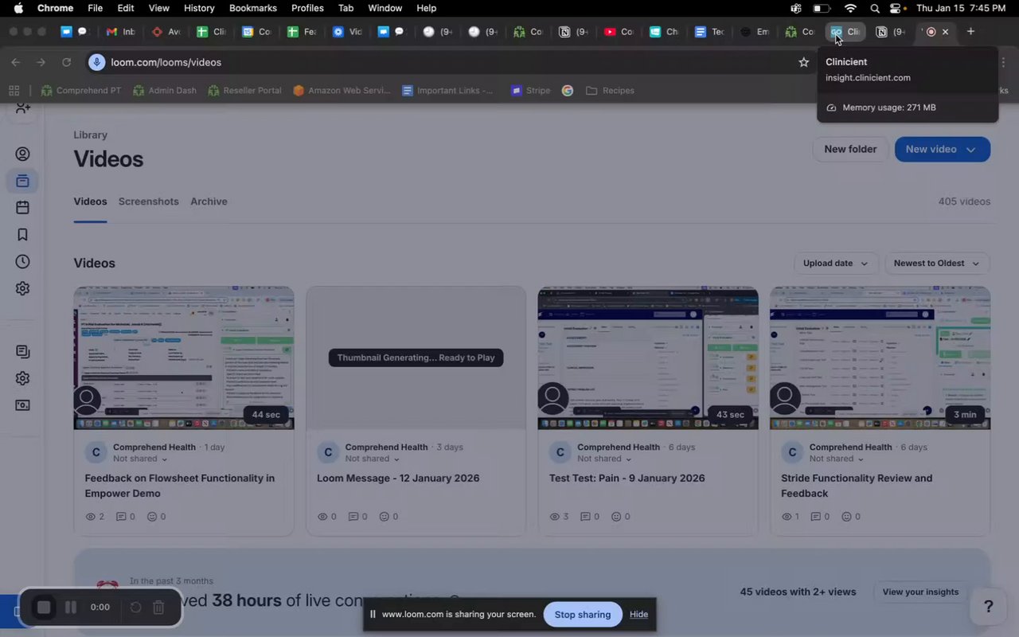The image size is (1019, 637).
Task: Switch to the Screenshots tab
Action: [148, 201]
